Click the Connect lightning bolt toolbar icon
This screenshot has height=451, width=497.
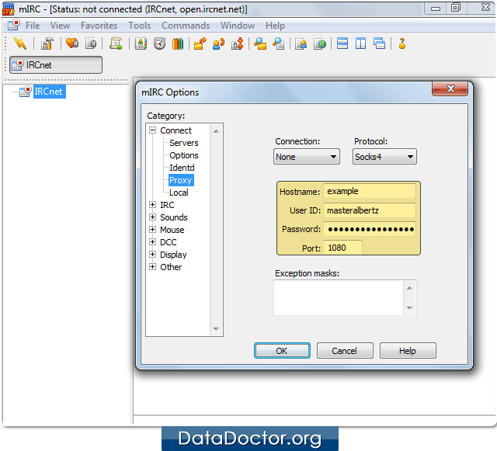click(21, 43)
